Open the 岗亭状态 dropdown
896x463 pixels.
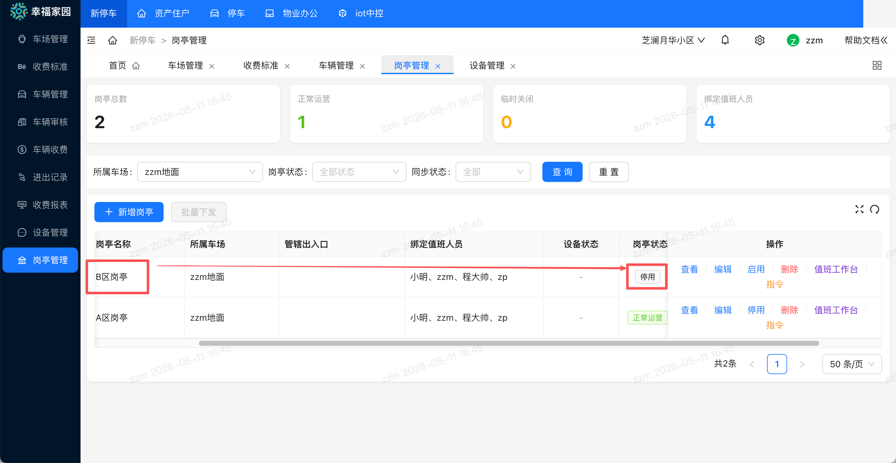pyautogui.click(x=359, y=172)
